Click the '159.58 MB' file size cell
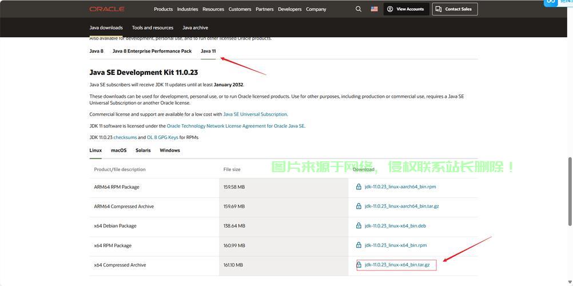 [x=284, y=187]
